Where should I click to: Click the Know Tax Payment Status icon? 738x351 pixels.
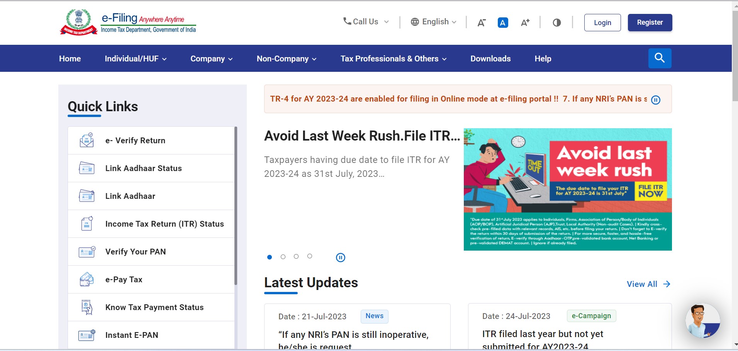[87, 307]
